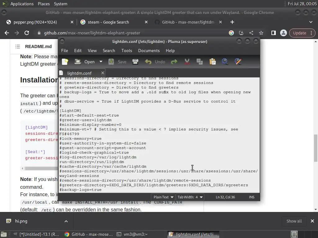Bookmark this page with star icon
The height and width of the screenshot is (238, 318).
[x=261, y=33]
